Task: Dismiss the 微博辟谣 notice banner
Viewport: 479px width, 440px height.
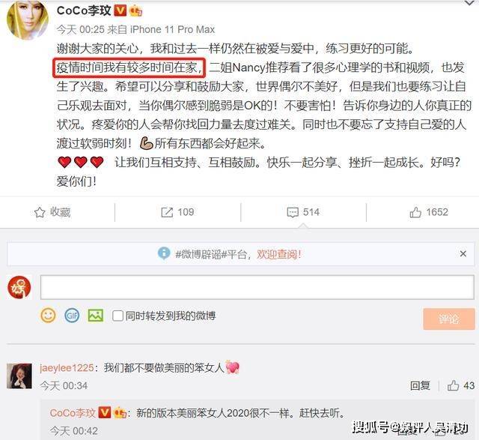Action: tap(463, 253)
